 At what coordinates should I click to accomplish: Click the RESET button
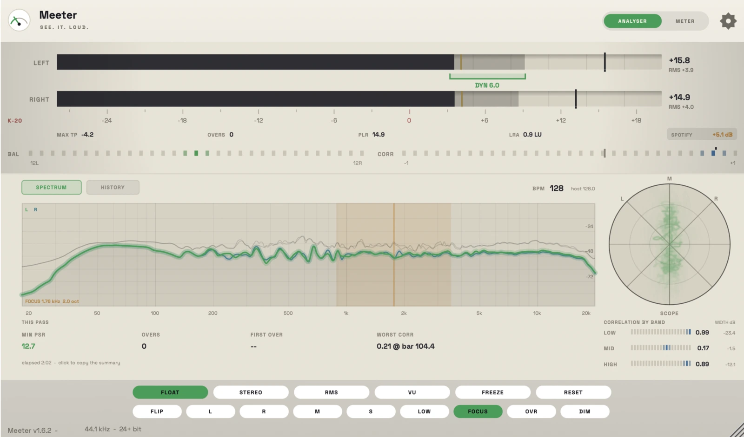tap(573, 392)
